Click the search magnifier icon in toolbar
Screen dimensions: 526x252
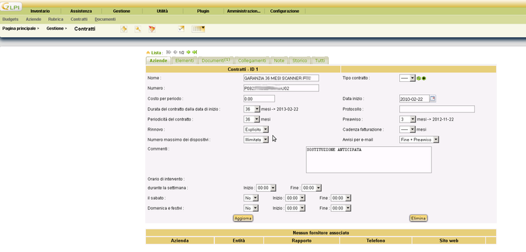coord(138,29)
